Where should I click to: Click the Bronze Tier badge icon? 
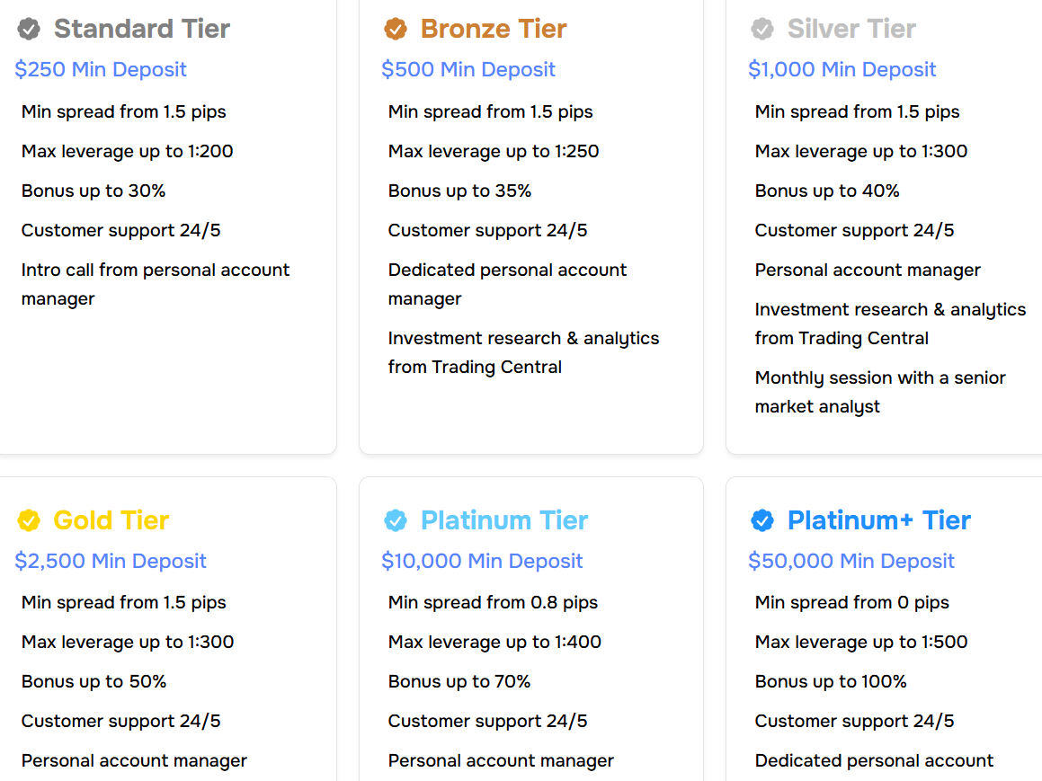point(396,30)
